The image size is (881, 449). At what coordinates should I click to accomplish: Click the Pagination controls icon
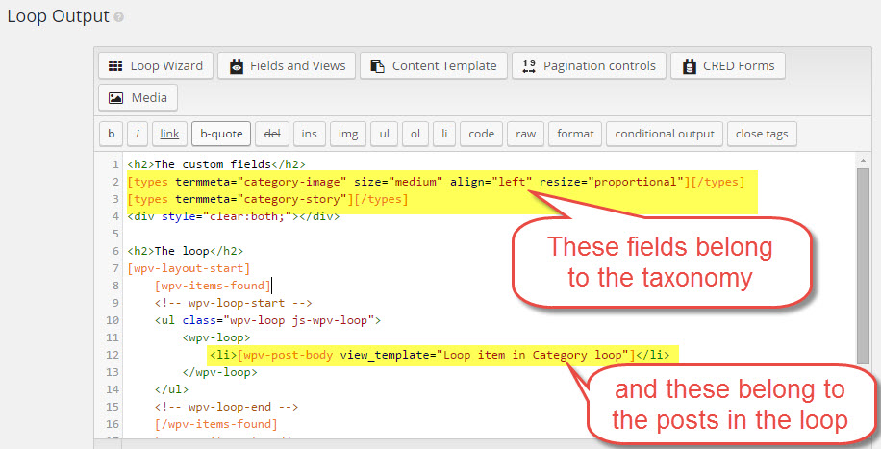click(529, 66)
